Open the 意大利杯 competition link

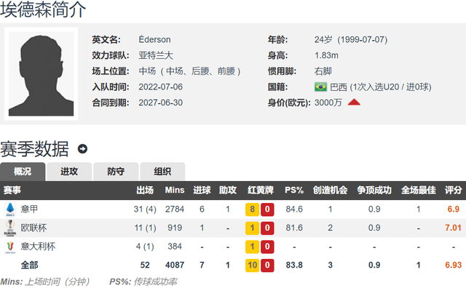(38, 247)
